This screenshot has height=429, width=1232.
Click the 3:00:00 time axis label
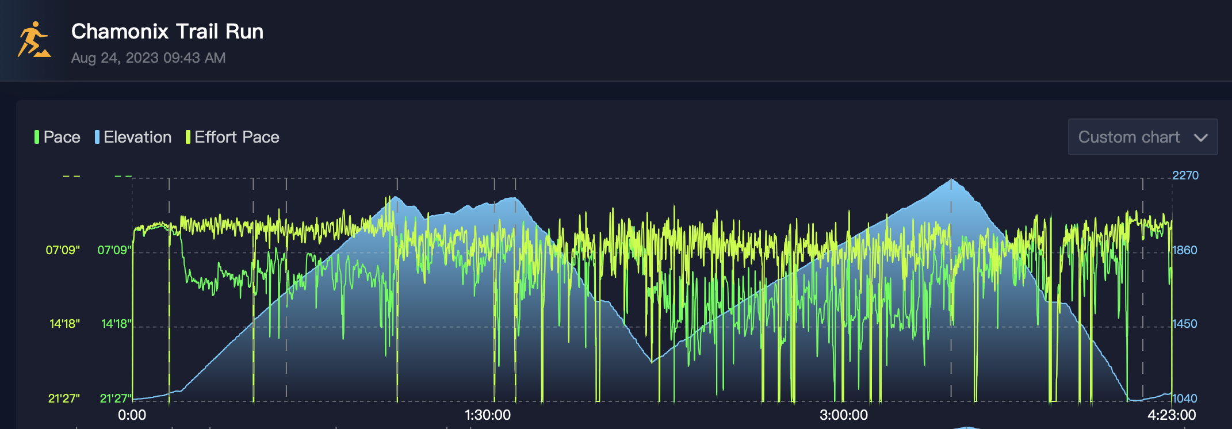pos(844,415)
